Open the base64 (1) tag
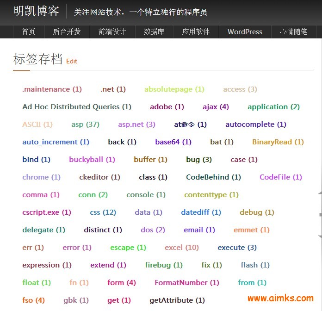Viewport: 322px width, 311px height. point(173,142)
